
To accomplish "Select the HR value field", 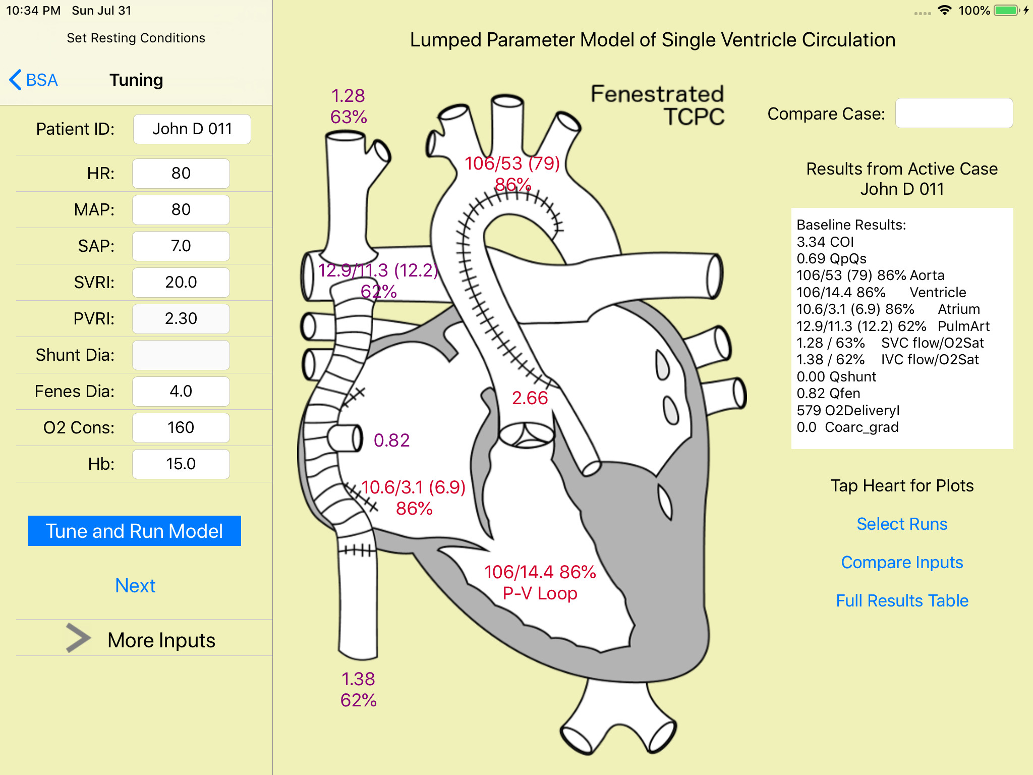I will [x=181, y=174].
